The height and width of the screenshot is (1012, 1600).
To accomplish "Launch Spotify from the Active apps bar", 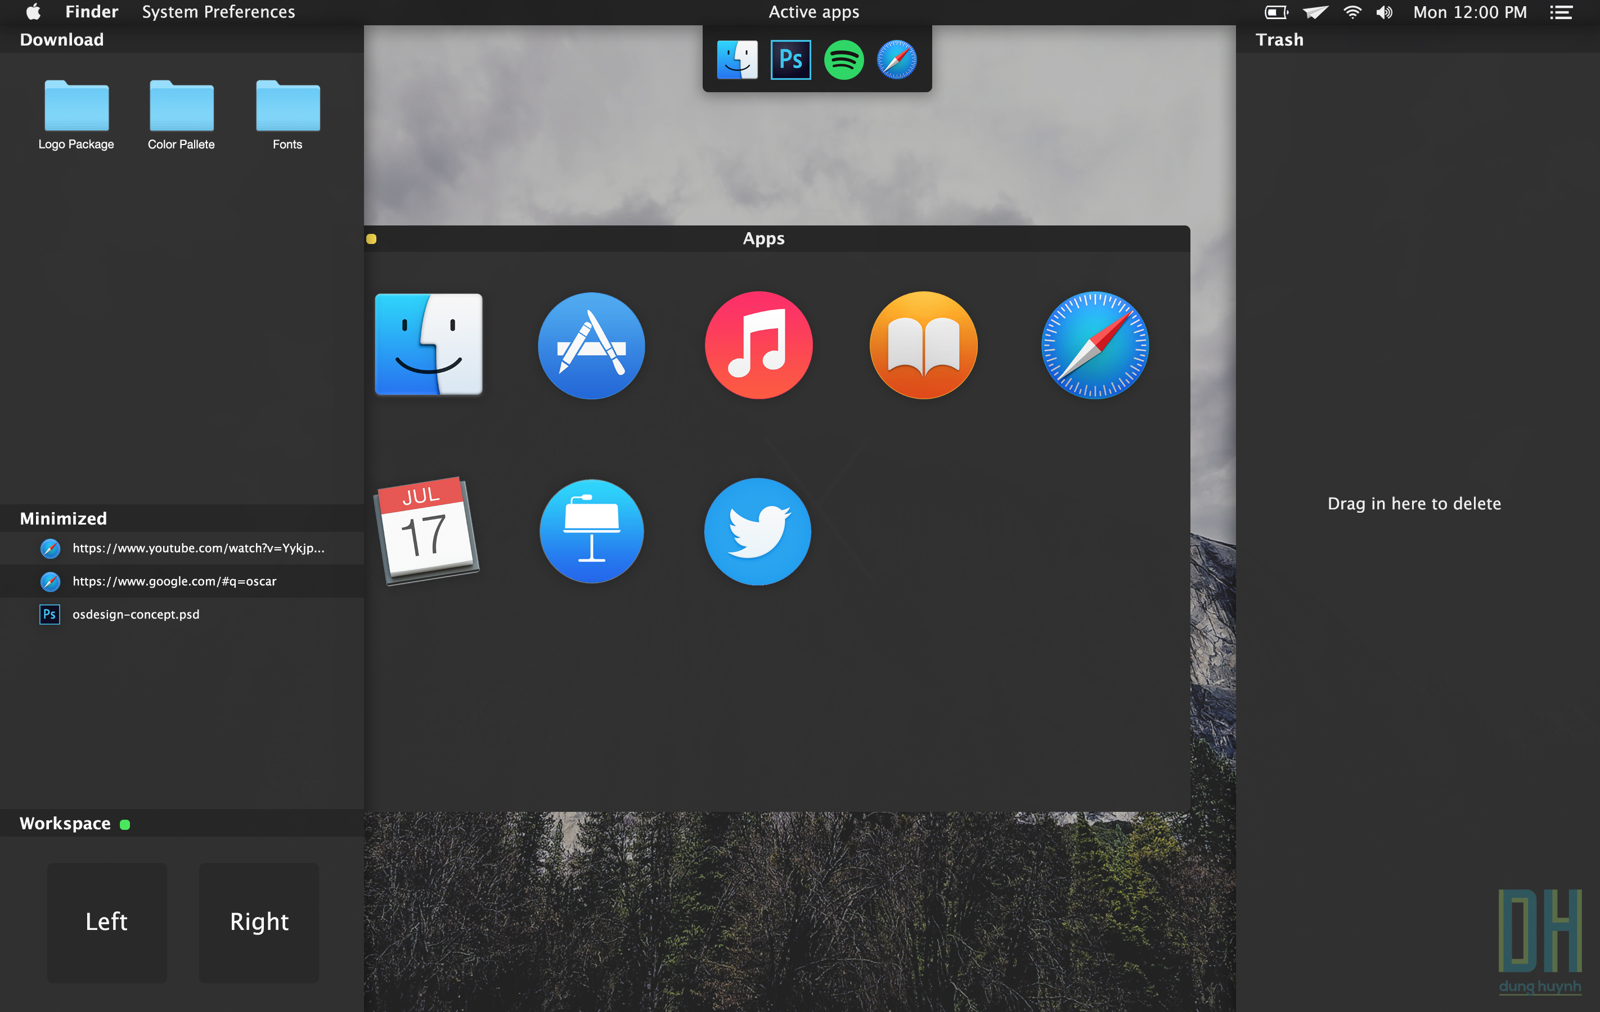I will point(844,60).
